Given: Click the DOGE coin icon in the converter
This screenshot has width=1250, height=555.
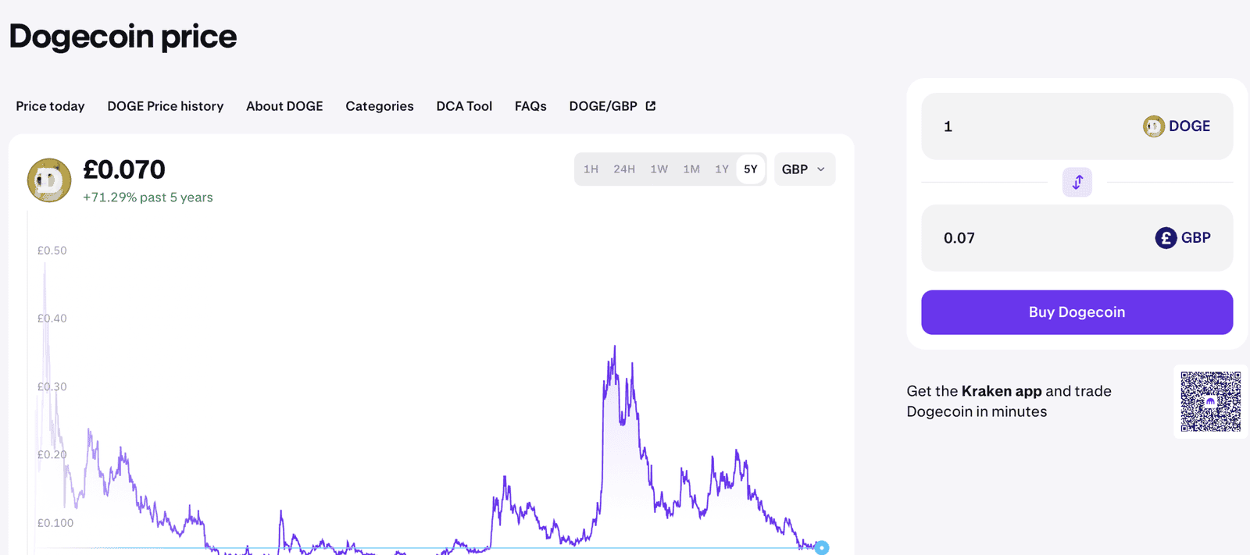Looking at the screenshot, I should point(1152,126).
